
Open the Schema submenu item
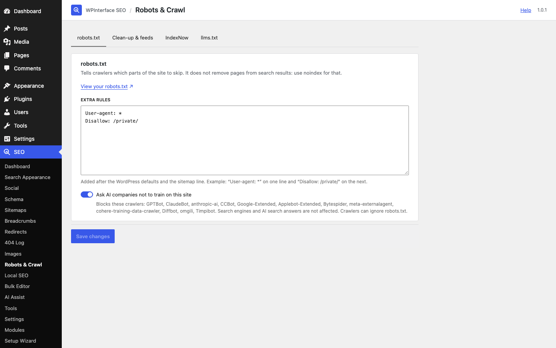click(14, 199)
